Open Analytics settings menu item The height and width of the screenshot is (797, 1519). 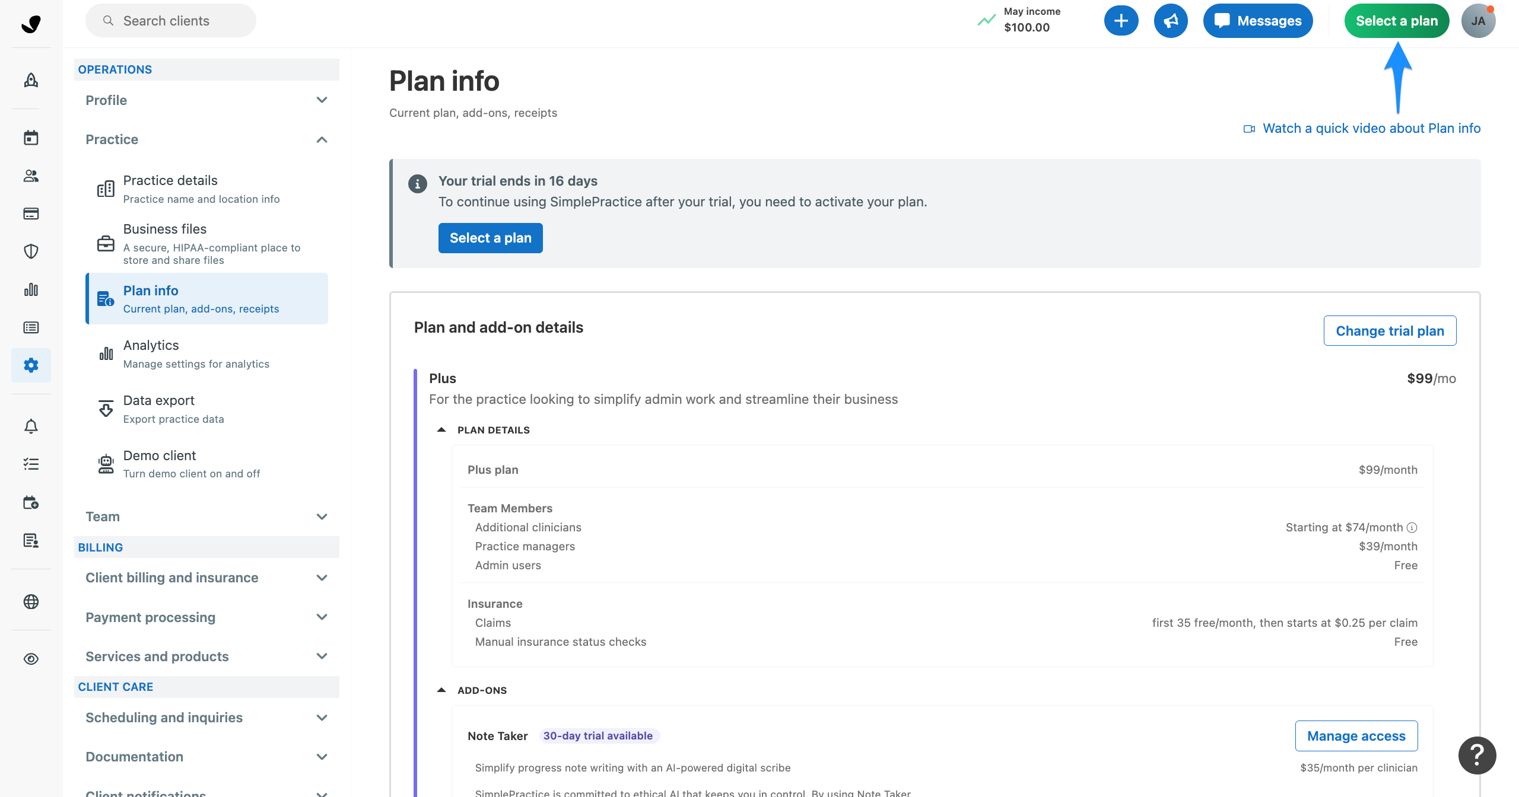(x=206, y=354)
